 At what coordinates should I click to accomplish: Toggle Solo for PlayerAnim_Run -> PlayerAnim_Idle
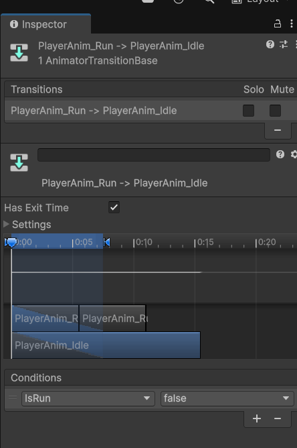coord(248,111)
